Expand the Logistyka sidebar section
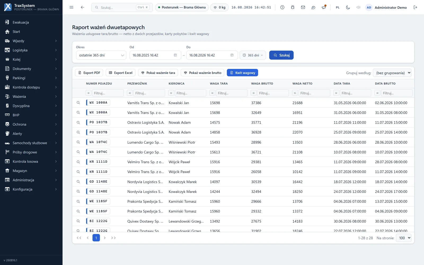424x265 pixels. click(x=31, y=50)
